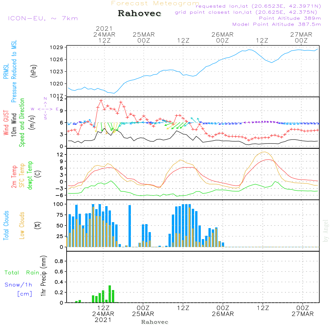Click the tallest green rain bar

[x=110, y=294]
